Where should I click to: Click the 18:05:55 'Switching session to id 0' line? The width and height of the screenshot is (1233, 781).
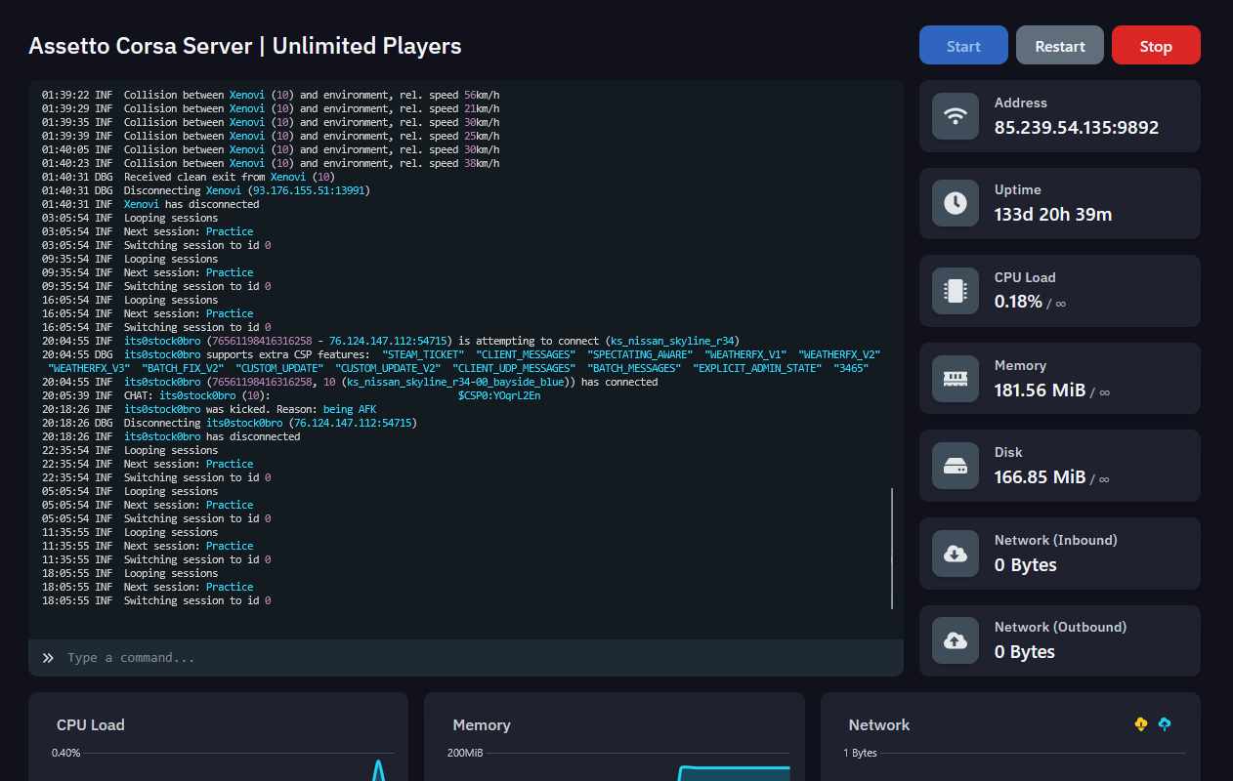[x=156, y=600]
